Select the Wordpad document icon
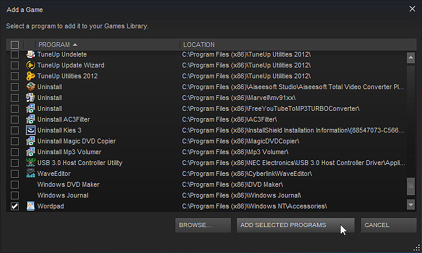The image size is (422, 253). point(30,206)
